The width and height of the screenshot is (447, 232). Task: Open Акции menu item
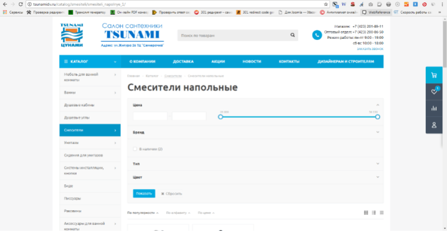[218, 62]
